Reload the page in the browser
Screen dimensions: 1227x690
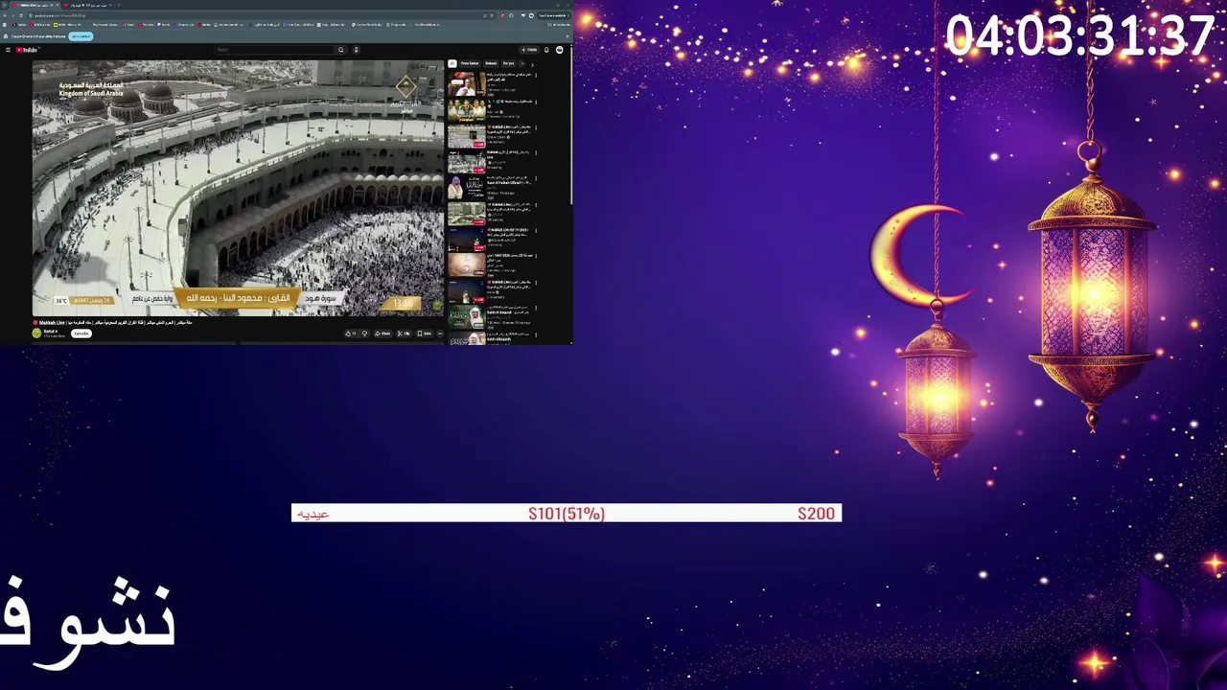click(x=21, y=15)
